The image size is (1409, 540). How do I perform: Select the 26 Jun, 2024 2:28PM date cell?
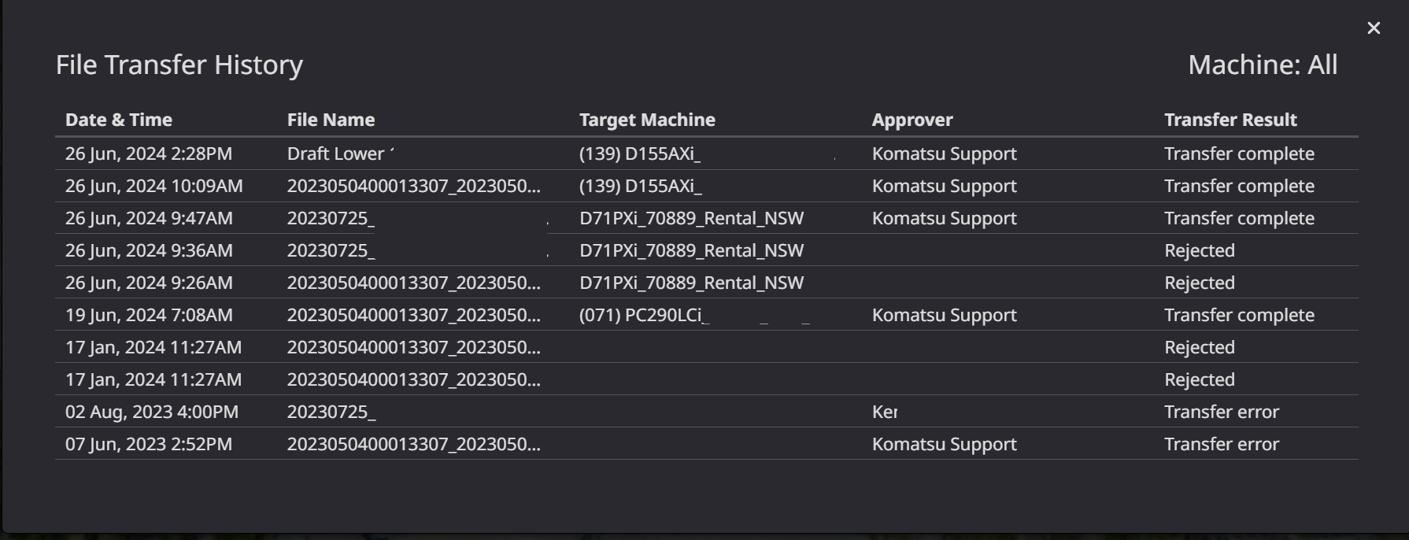point(149,153)
